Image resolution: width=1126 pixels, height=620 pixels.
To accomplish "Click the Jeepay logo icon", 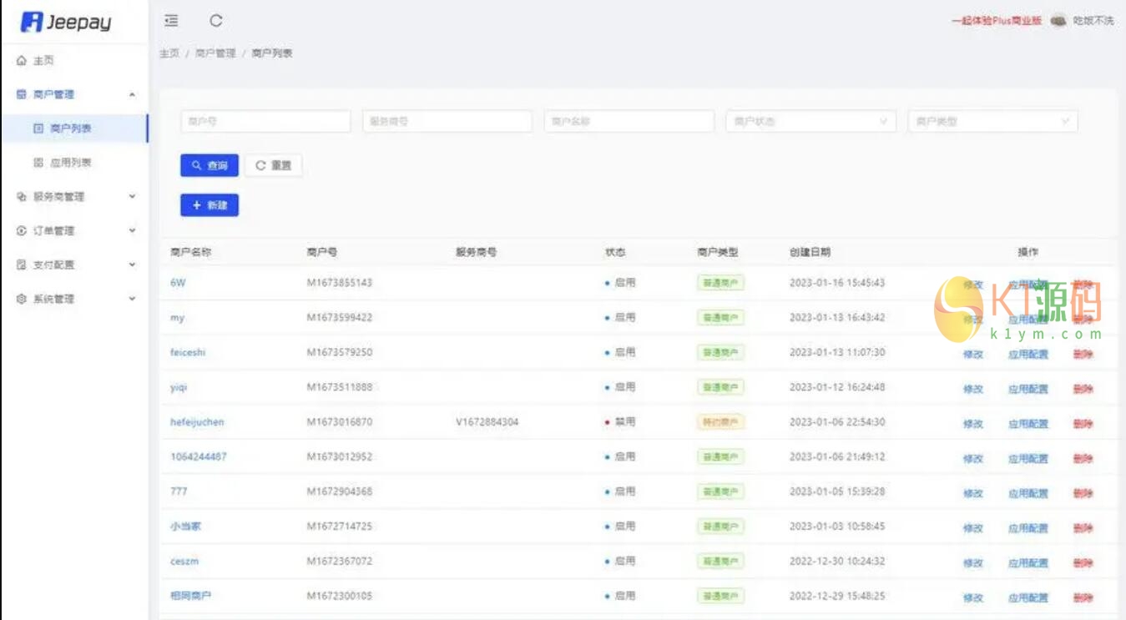I will [32, 23].
